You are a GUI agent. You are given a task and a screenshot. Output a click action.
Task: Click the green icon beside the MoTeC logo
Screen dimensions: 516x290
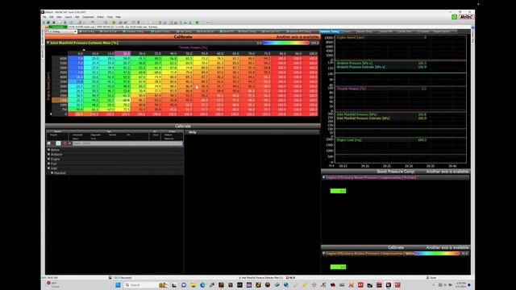(x=454, y=17)
